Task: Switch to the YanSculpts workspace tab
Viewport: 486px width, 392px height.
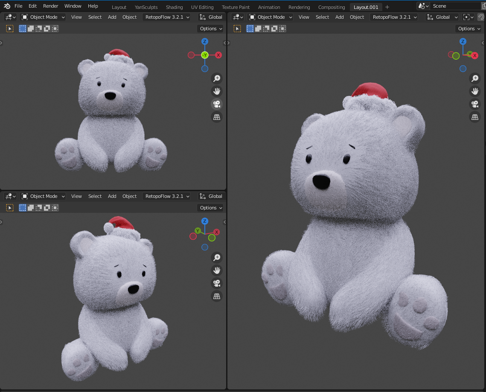Action: point(146,7)
